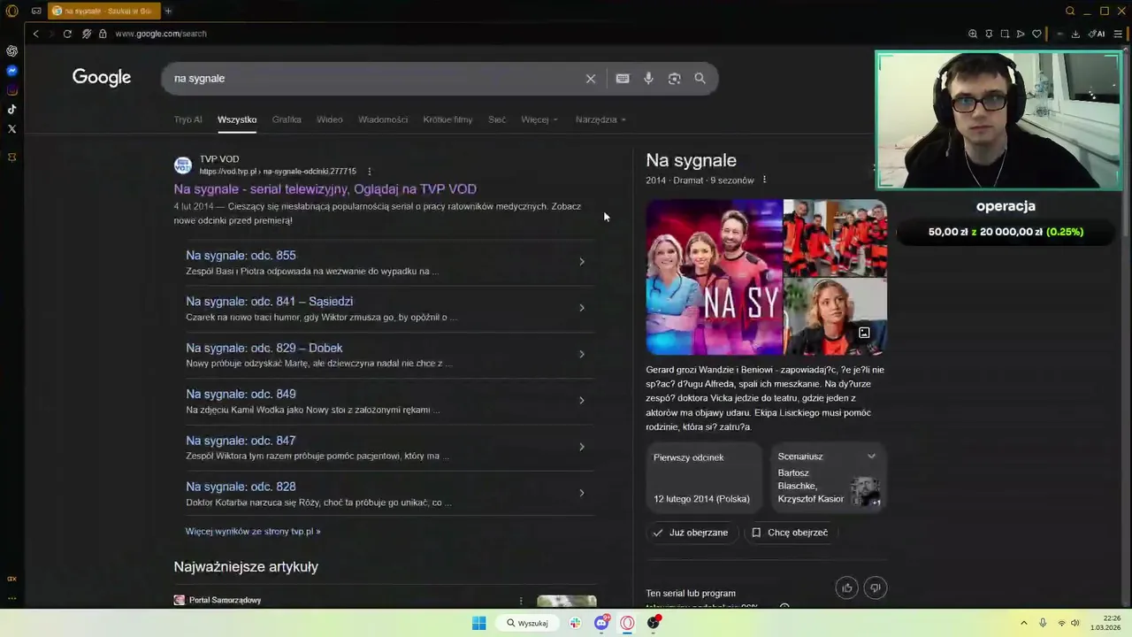The height and width of the screenshot is (637, 1132).
Task: Switch to Wideo results tab
Action: click(330, 119)
